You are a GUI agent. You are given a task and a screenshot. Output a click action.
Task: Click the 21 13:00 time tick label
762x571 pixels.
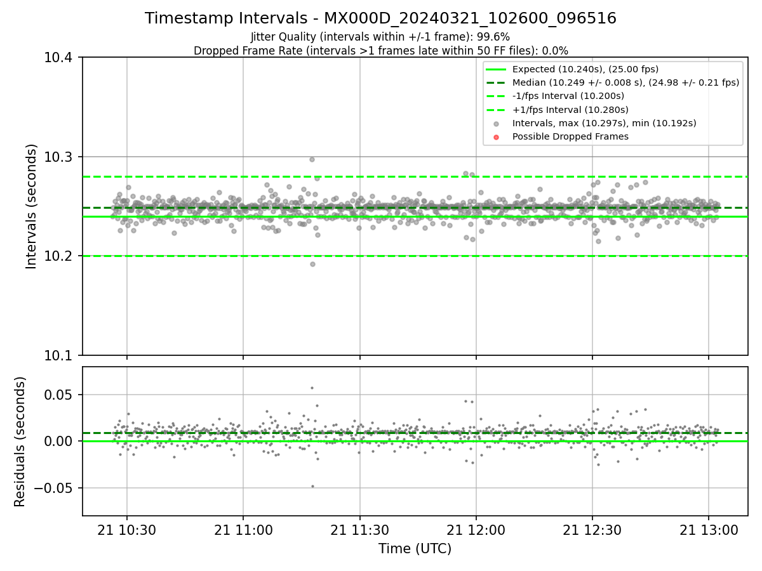[709, 530]
